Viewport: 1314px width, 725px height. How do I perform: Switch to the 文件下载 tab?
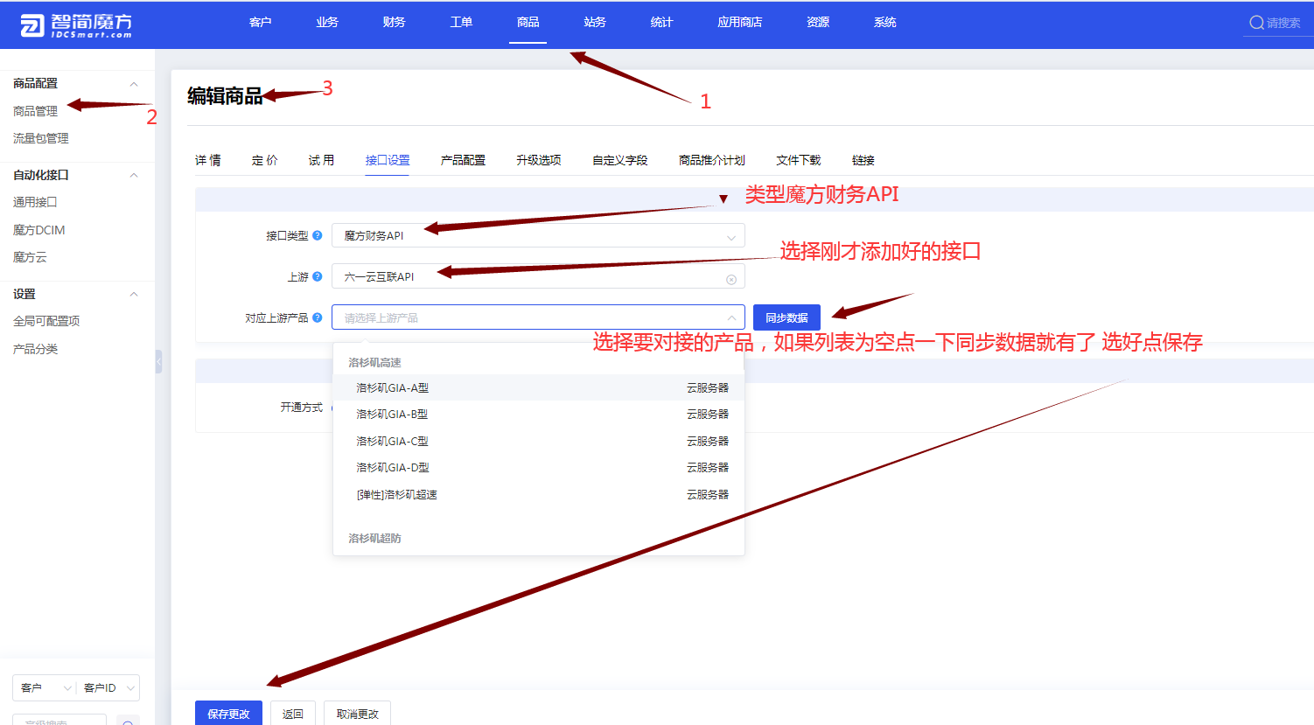coord(799,160)
